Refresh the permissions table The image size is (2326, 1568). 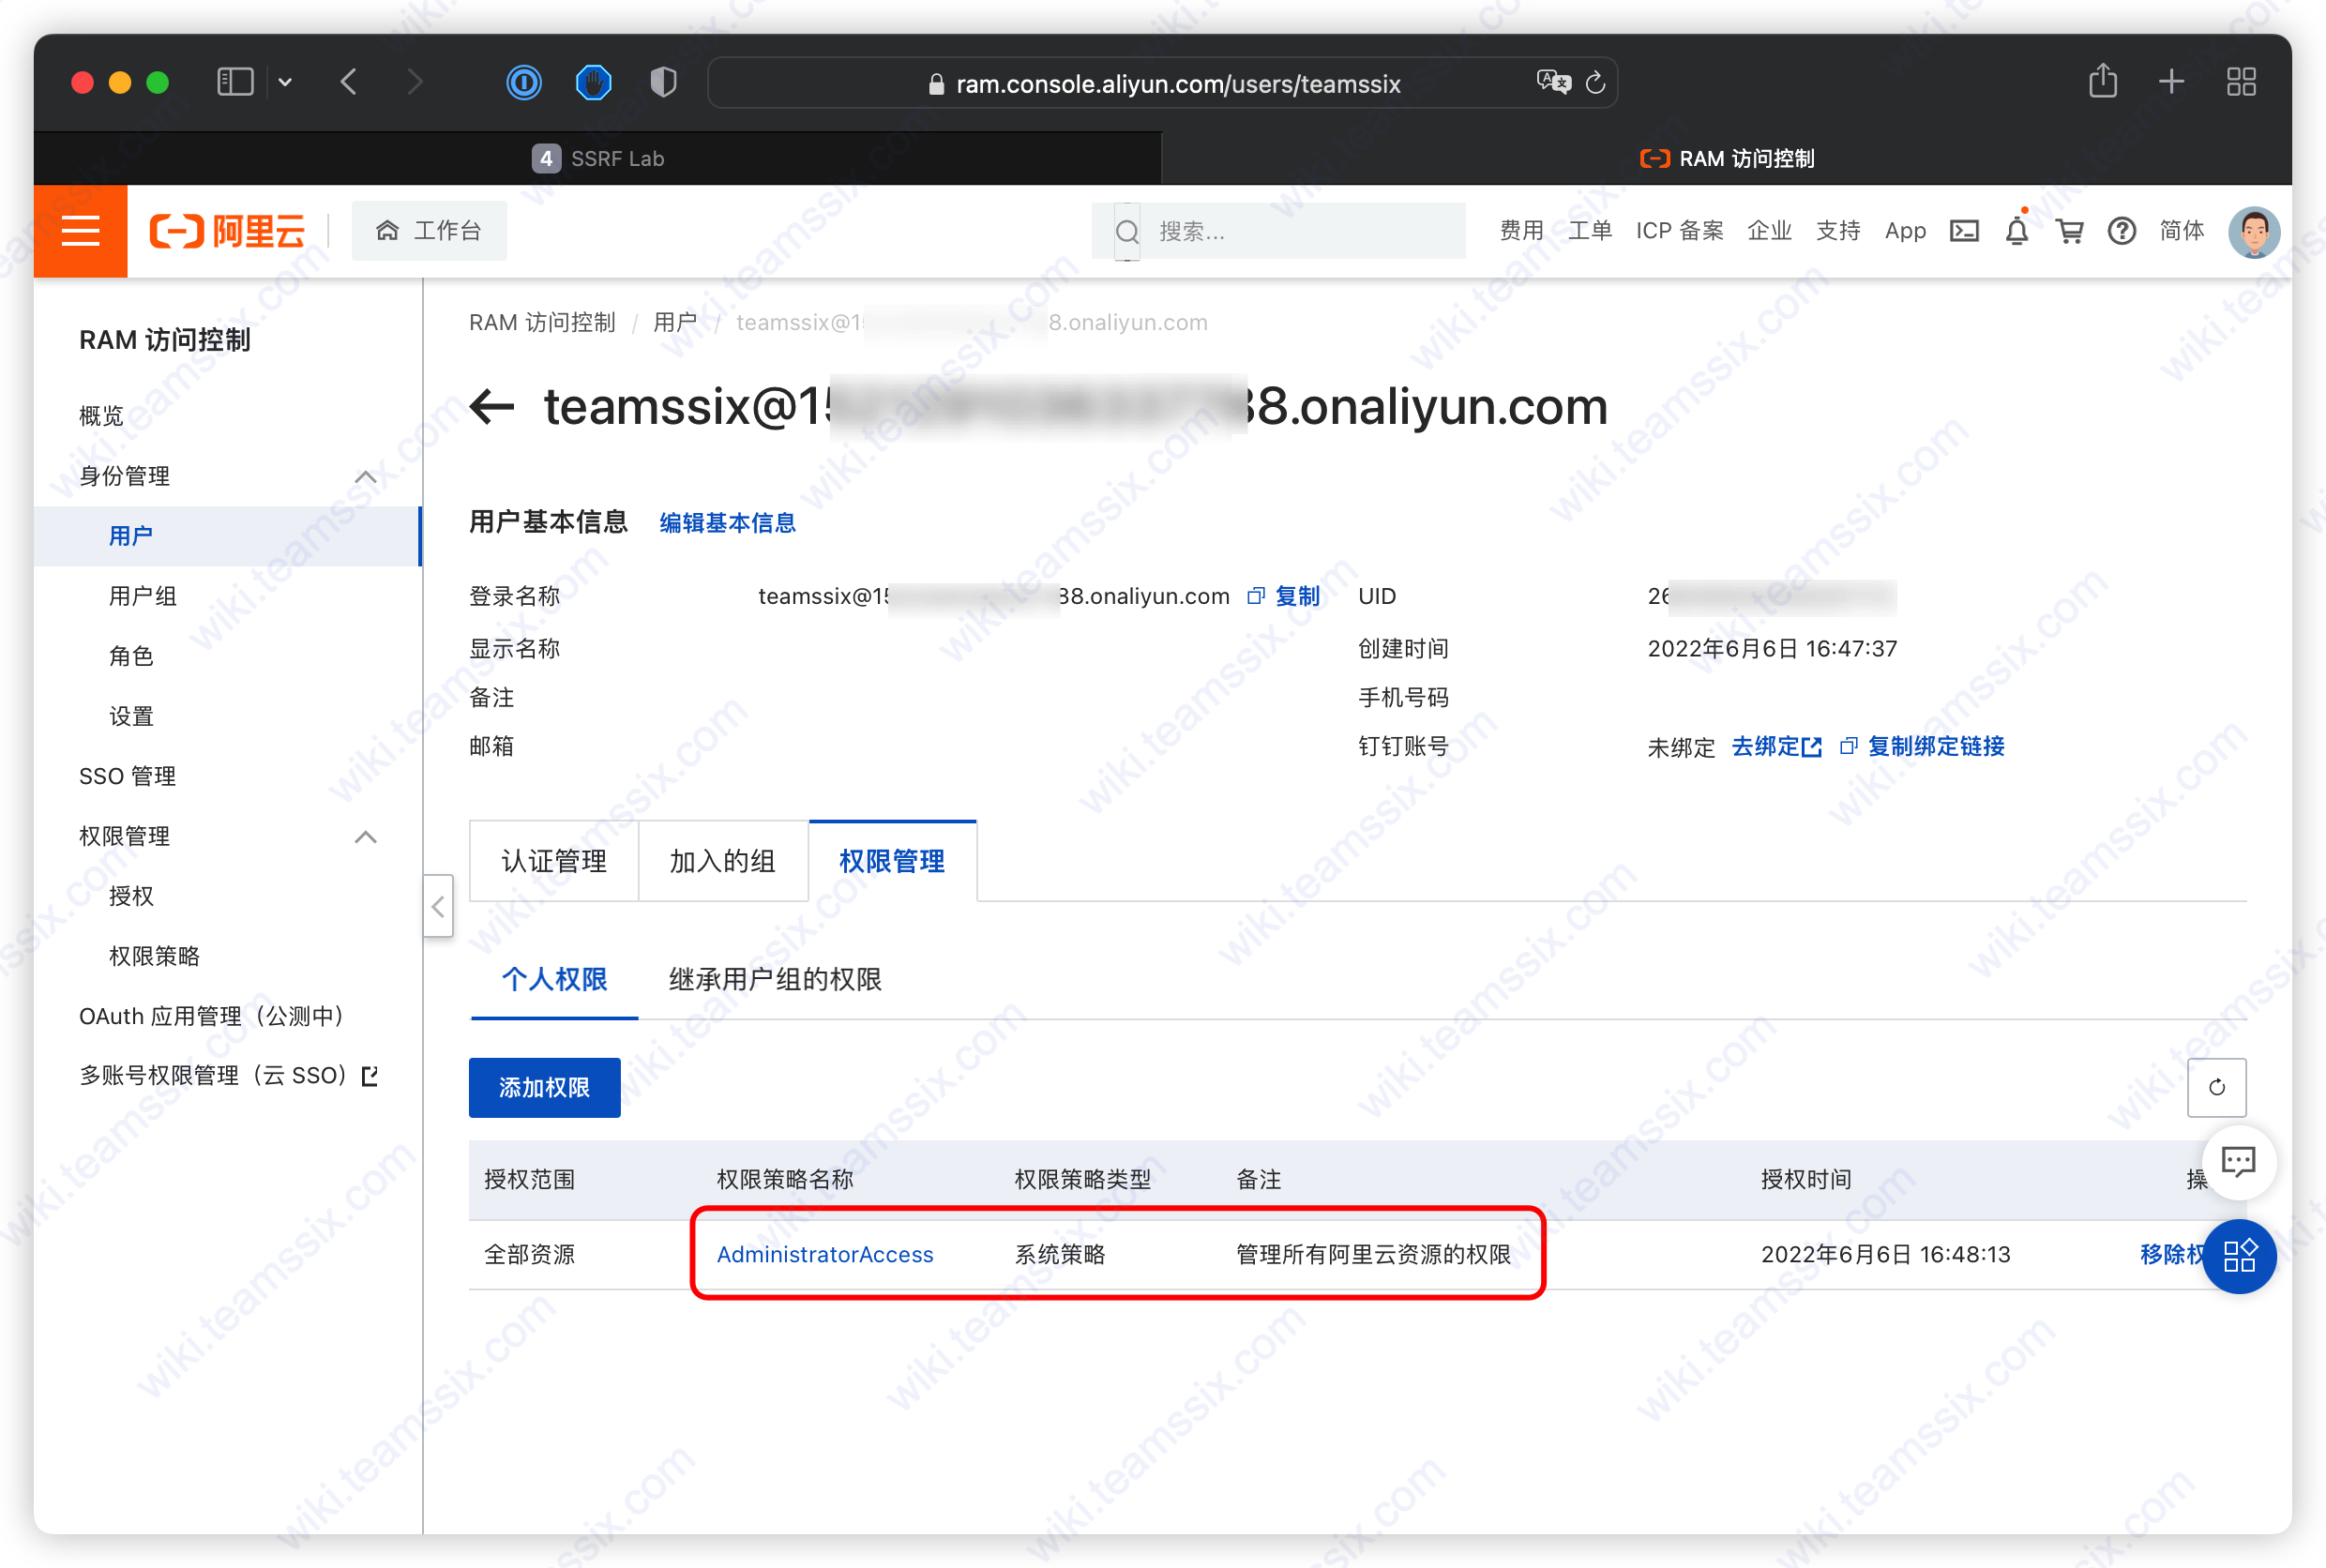[x=2216, y=1087]
